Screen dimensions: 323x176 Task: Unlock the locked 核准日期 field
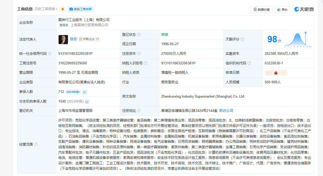pos(276,73)
